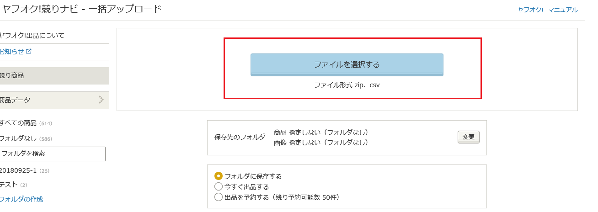Select the 競り商品 sidebar section

(13, 76)
